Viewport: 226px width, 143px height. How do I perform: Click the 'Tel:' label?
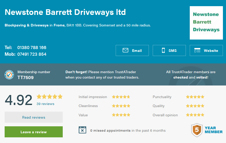(8, 47)
